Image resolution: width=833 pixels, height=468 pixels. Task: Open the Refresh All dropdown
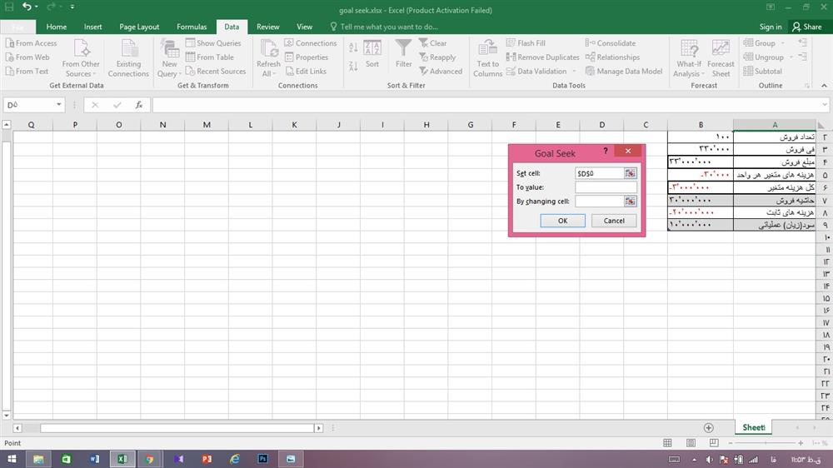pos(268,73)
